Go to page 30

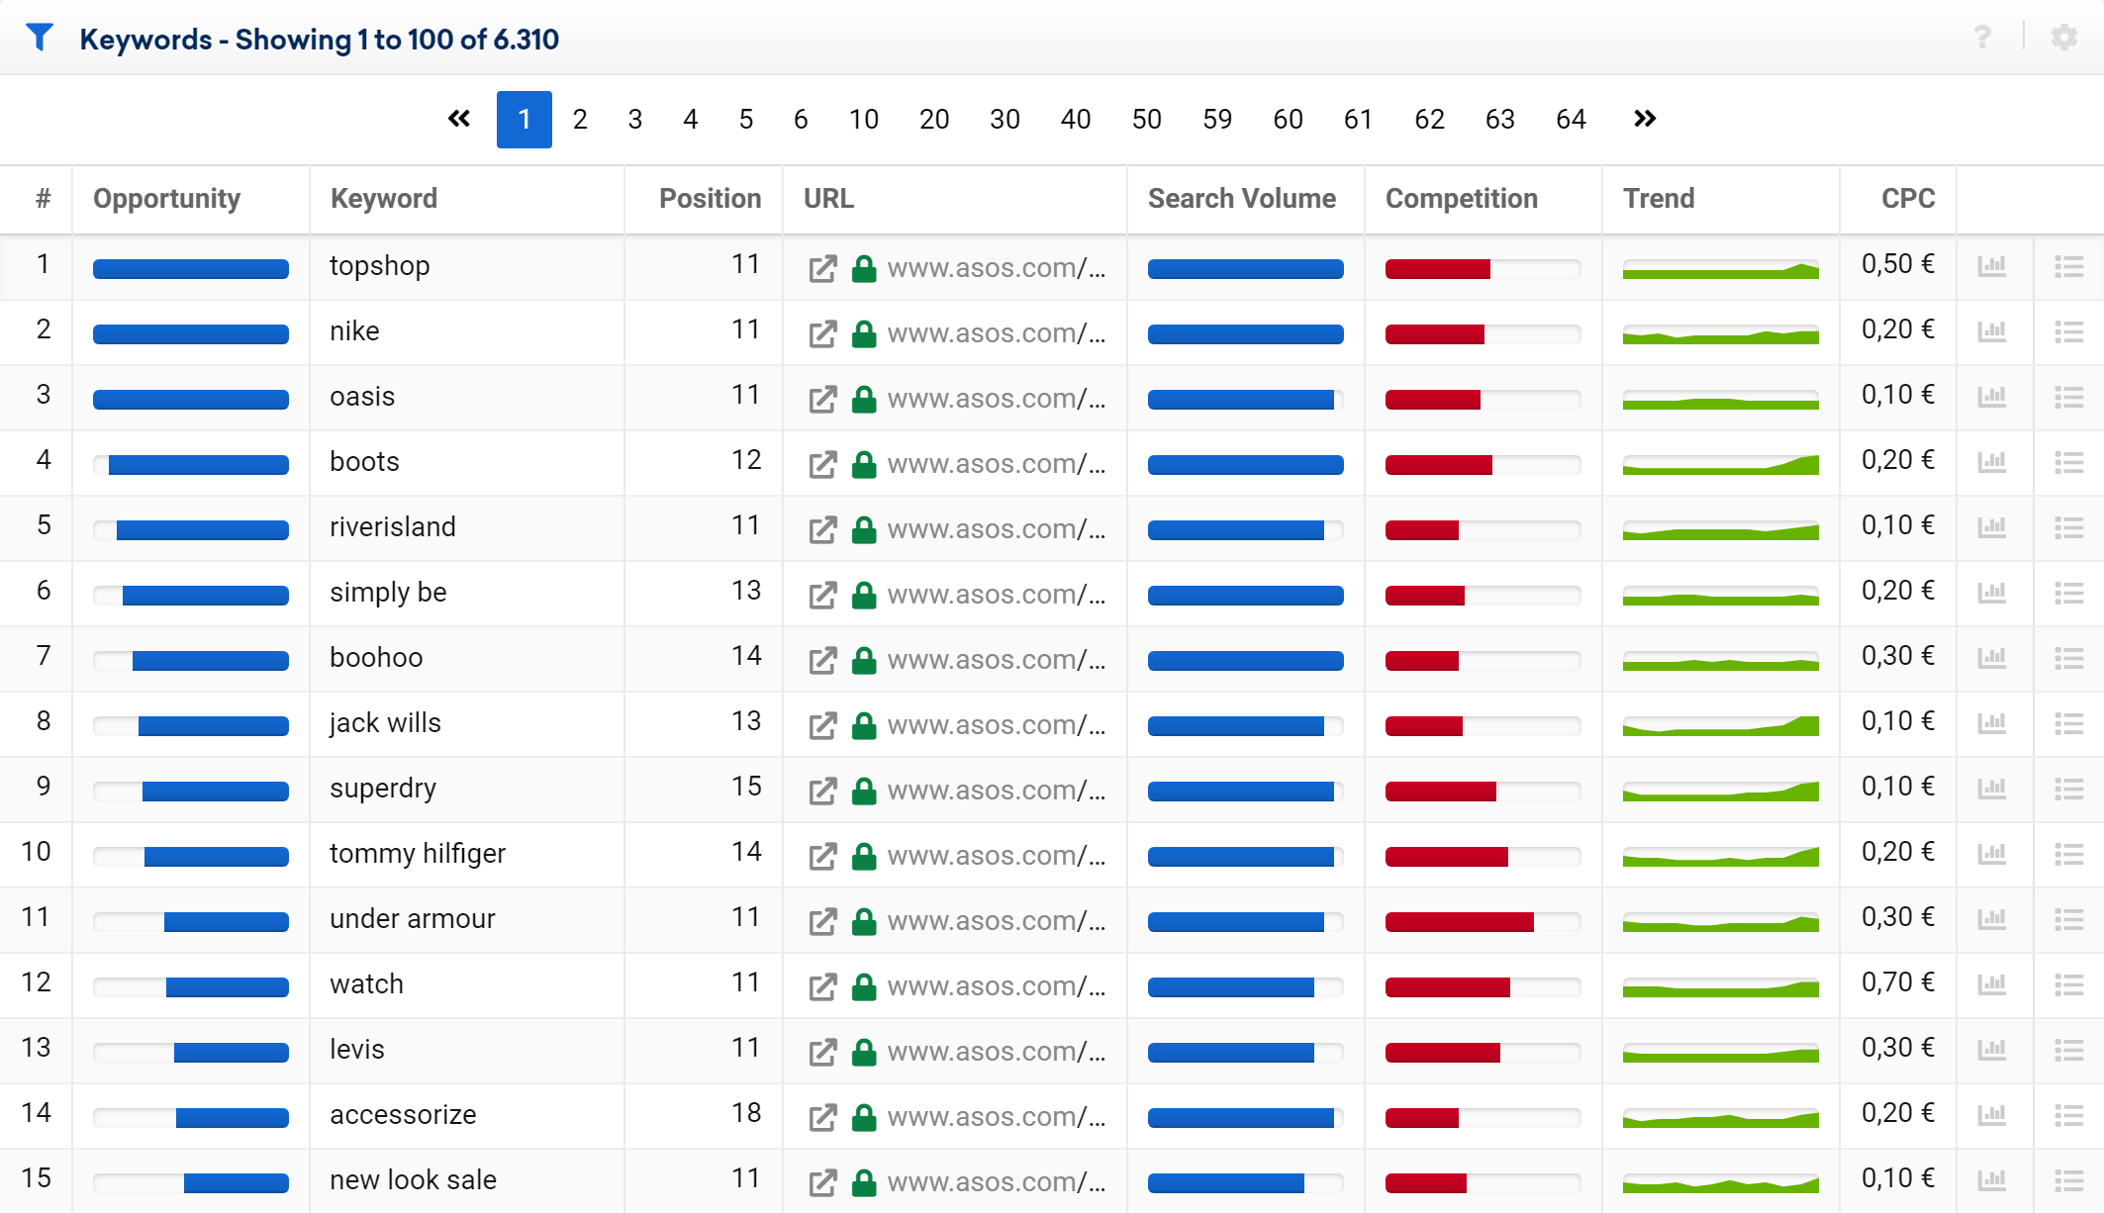[1004, 120]
